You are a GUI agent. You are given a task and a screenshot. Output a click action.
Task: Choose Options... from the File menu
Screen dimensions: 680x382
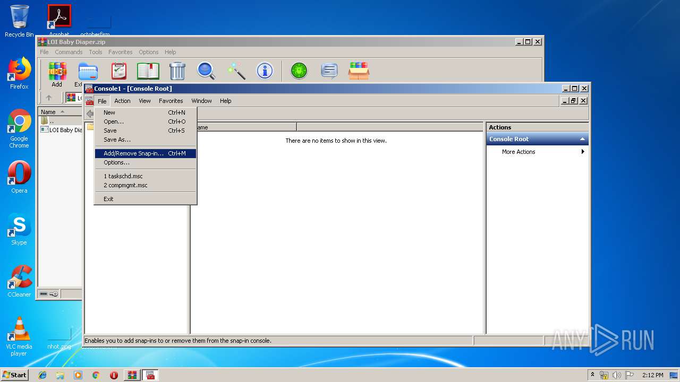[146, 162]
